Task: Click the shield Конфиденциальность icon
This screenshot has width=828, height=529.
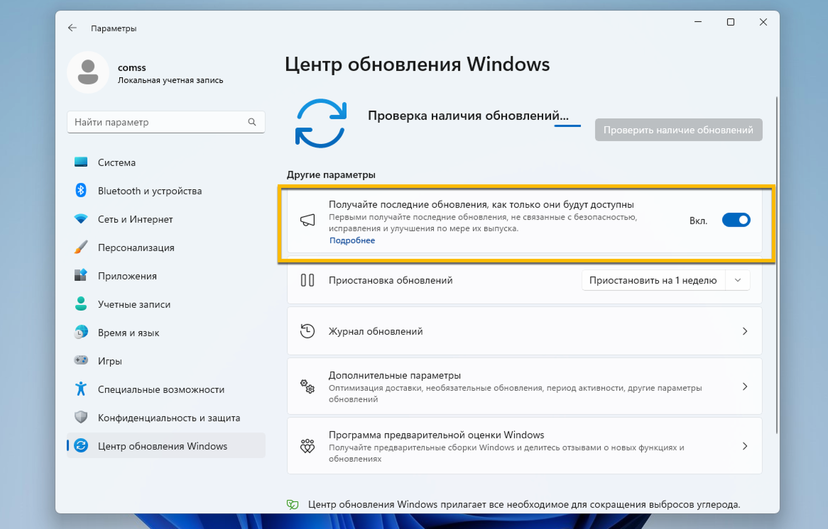Action: [81, 417]
